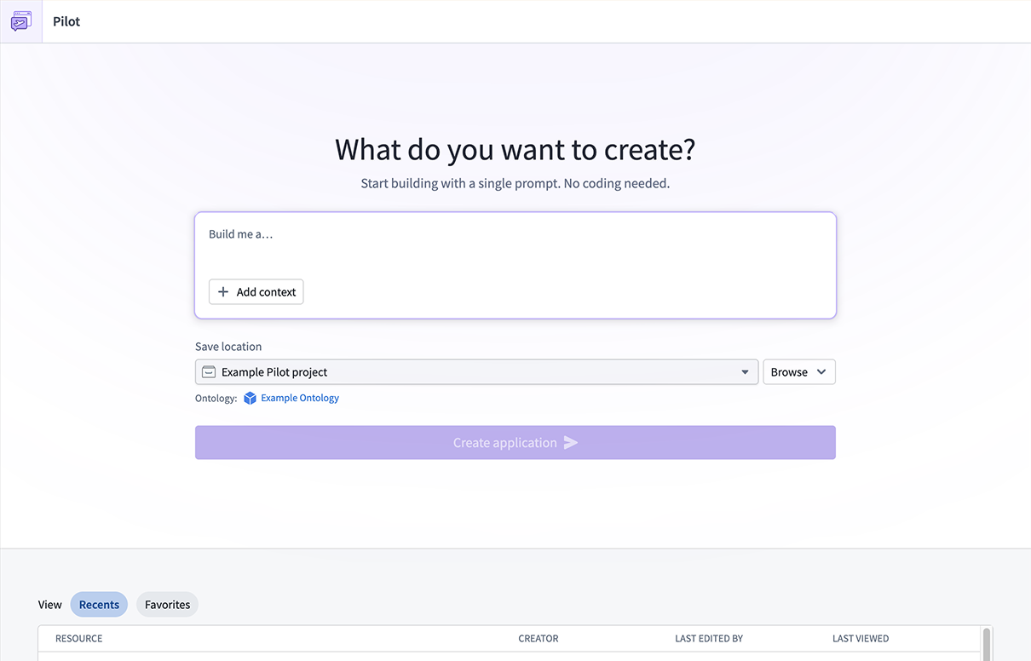
Task: Switch to the Favorites view
Action: (167, 604)
